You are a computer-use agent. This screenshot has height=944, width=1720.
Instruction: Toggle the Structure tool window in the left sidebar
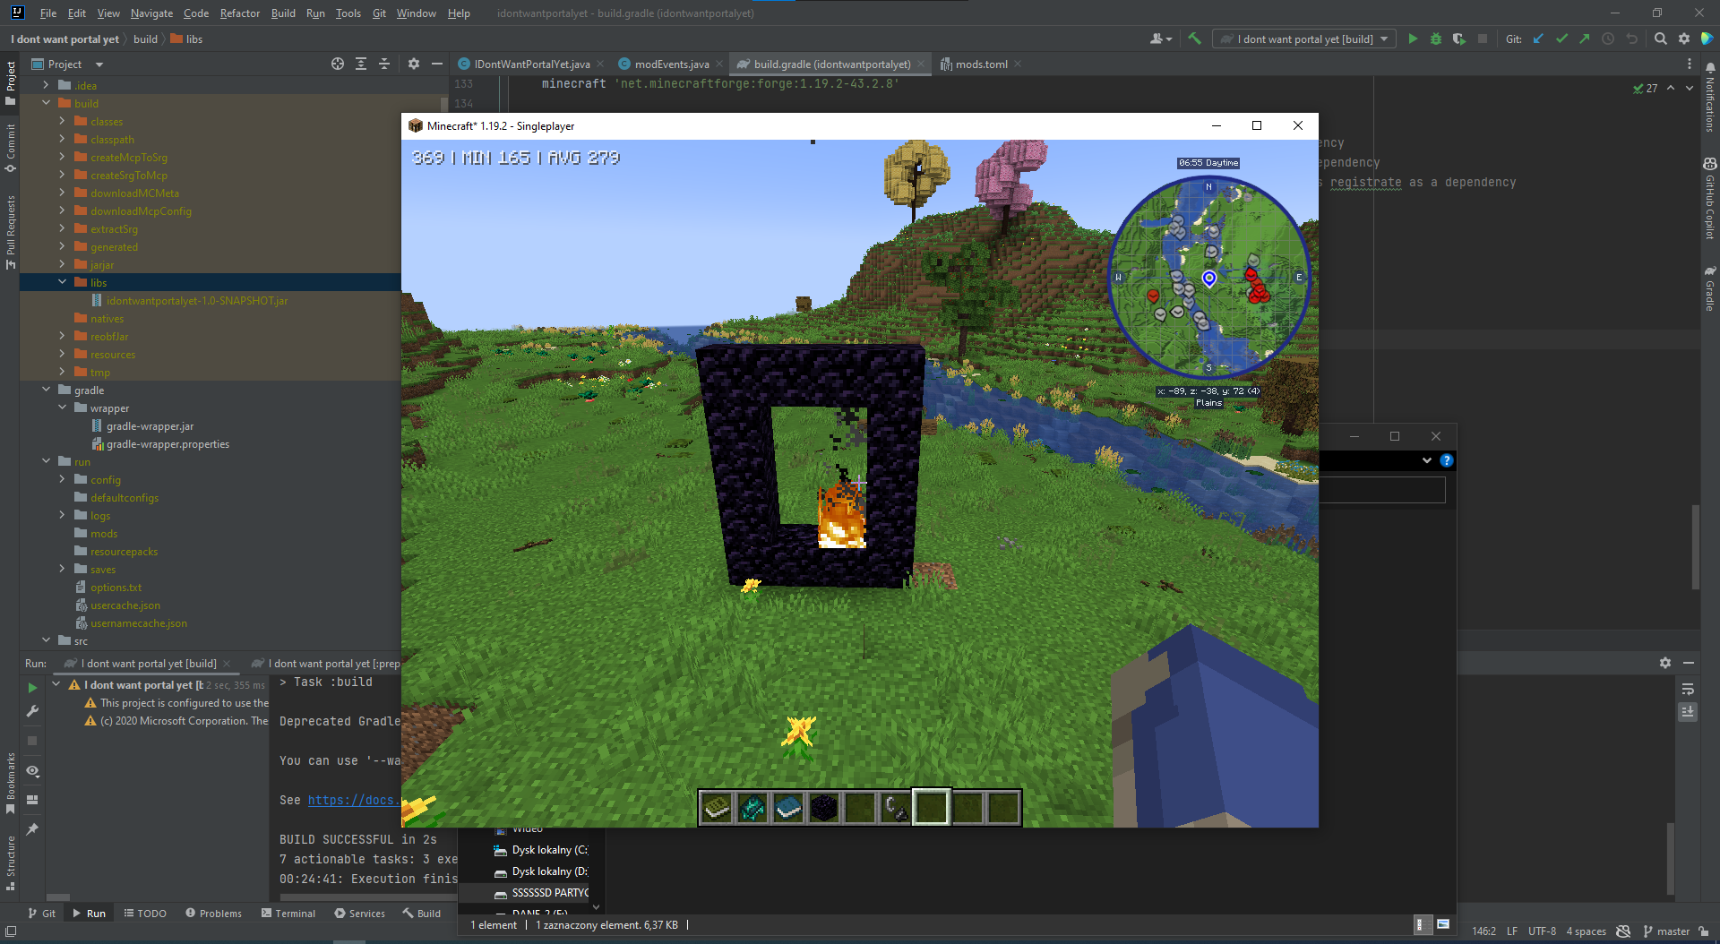pos(11,863)
